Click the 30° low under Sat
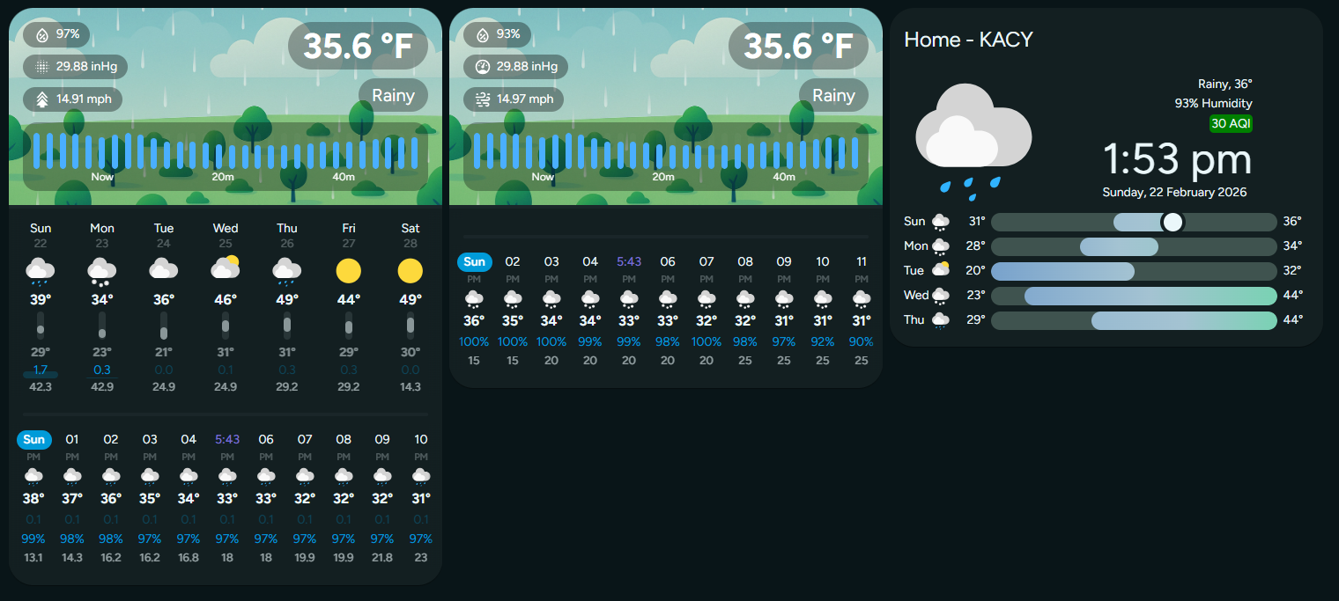Screen dimensions: 1339x601 tap(411, 353)
